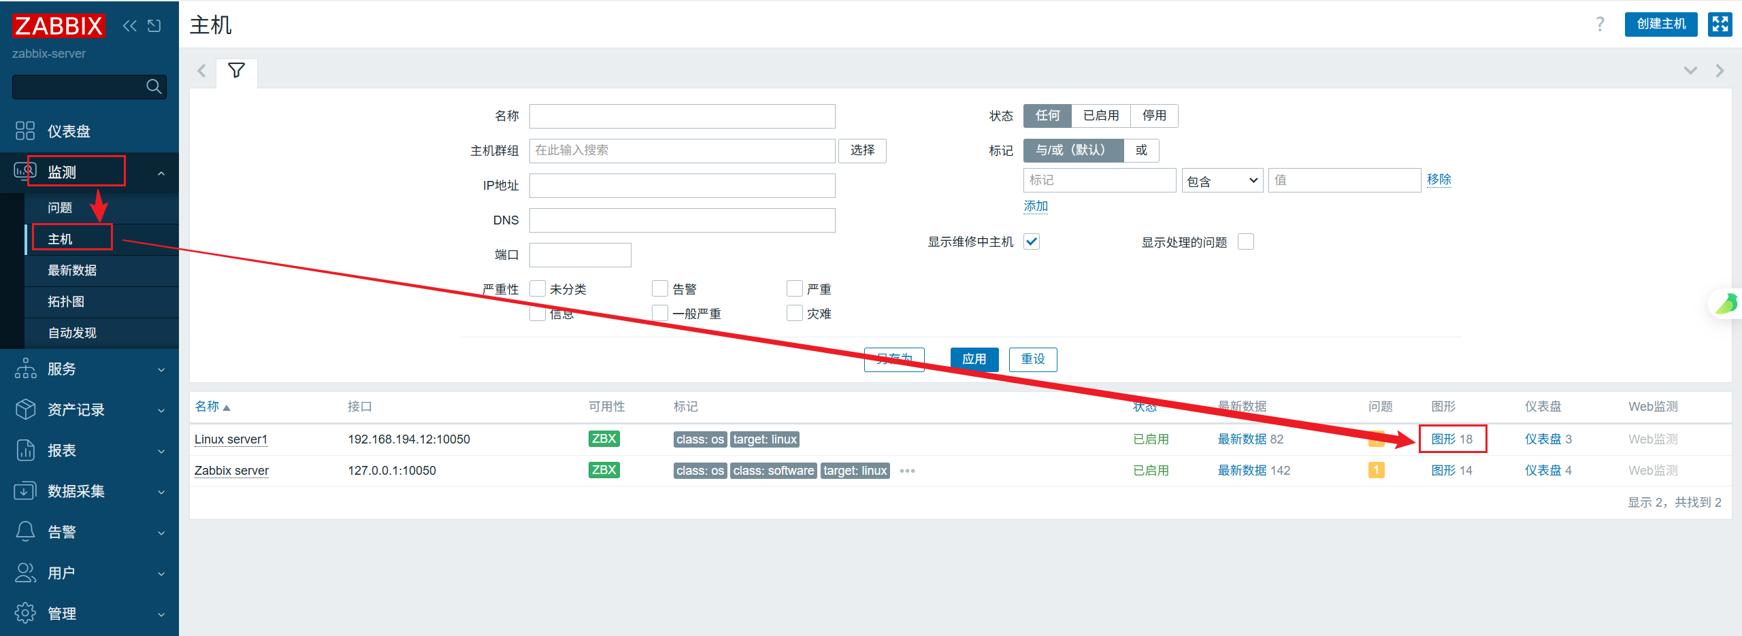Focus the IP地址 input field
Screen dimensions: 1742x636
coord(682,186)
